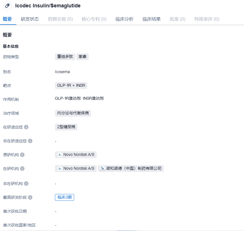Click info icon next to 非在研适应症
Image resolution: width=244 pixels, height=231 pixels.
pyautogui.click(x=30, y=141)
